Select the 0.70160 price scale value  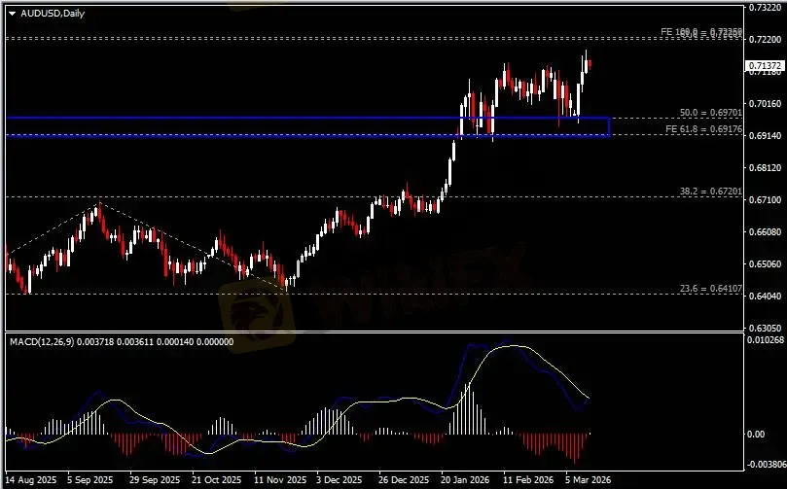click(x=765, y=103)
